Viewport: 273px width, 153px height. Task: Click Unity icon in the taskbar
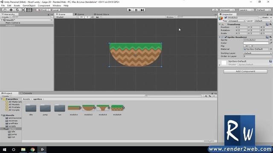tap(42, 150)
